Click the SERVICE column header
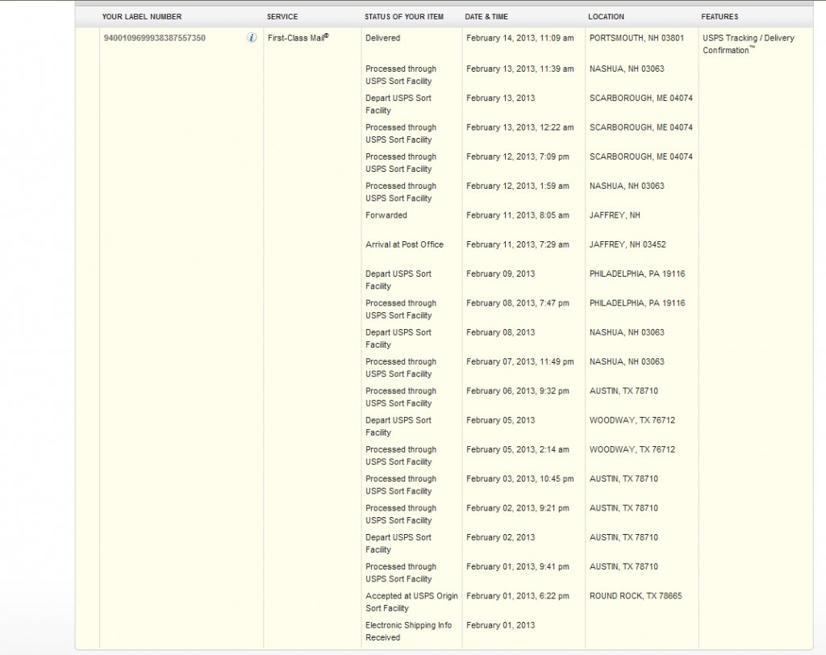Image resolution: width=826 pixels, height=655 pixels. point(282,17)
